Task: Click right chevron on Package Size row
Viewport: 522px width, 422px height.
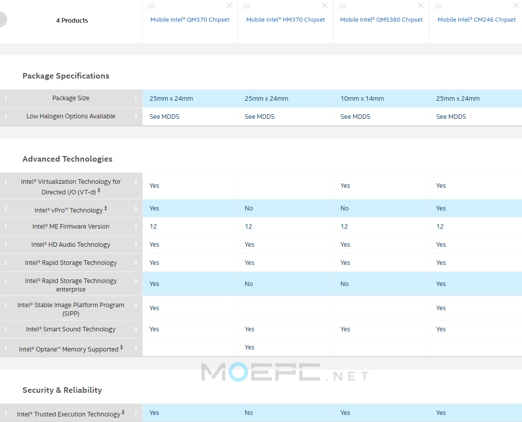Action: [x=136, y=99]
